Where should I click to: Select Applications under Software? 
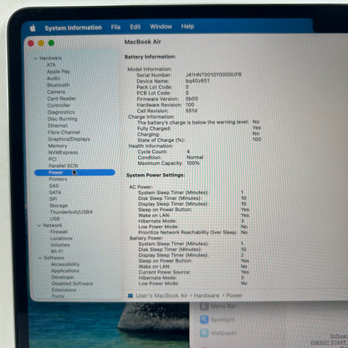pyautogui.click(x=65, y=271)
